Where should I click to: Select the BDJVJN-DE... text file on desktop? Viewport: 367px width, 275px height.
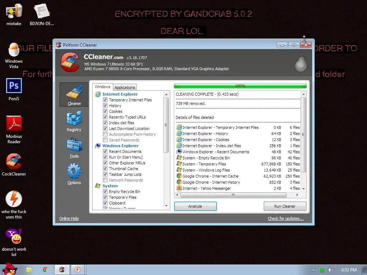coord(42,14)
